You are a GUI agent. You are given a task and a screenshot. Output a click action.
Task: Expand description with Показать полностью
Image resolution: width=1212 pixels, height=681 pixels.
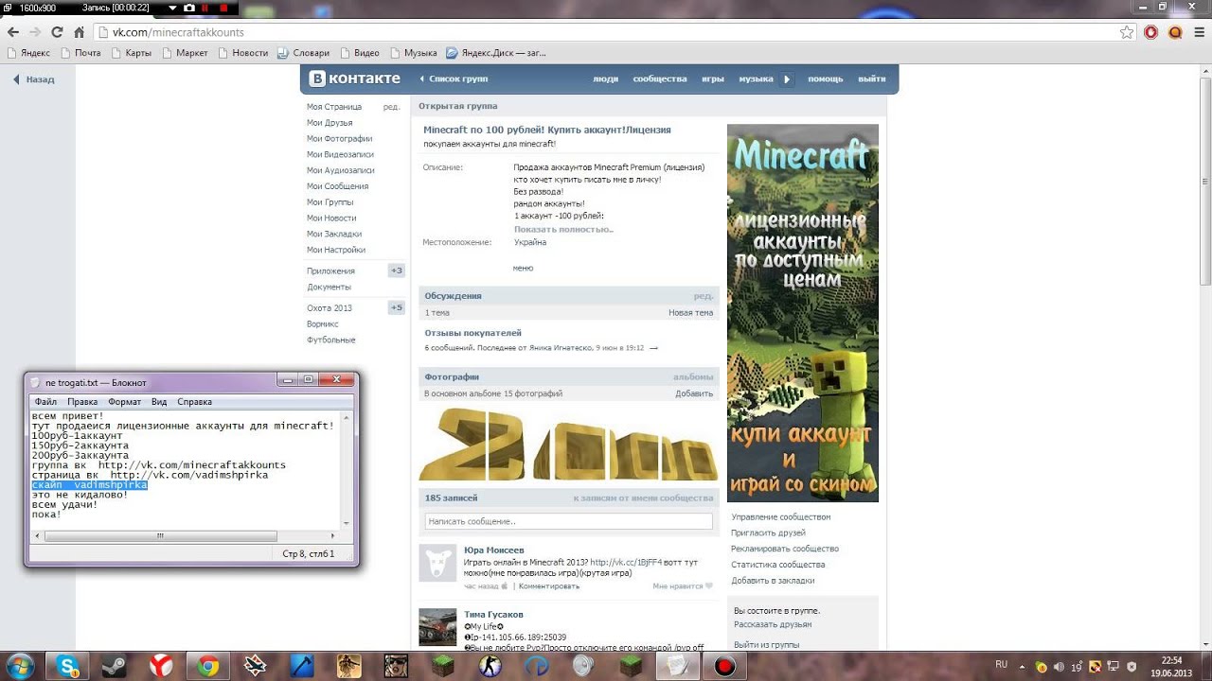[563, 229]
